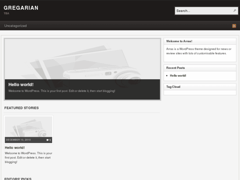Image resolution: width=240 pixels, height=180 pixels.
Task: Click the 'Arras is a WordPress theme' description
Action: click(x=199, y=51)
